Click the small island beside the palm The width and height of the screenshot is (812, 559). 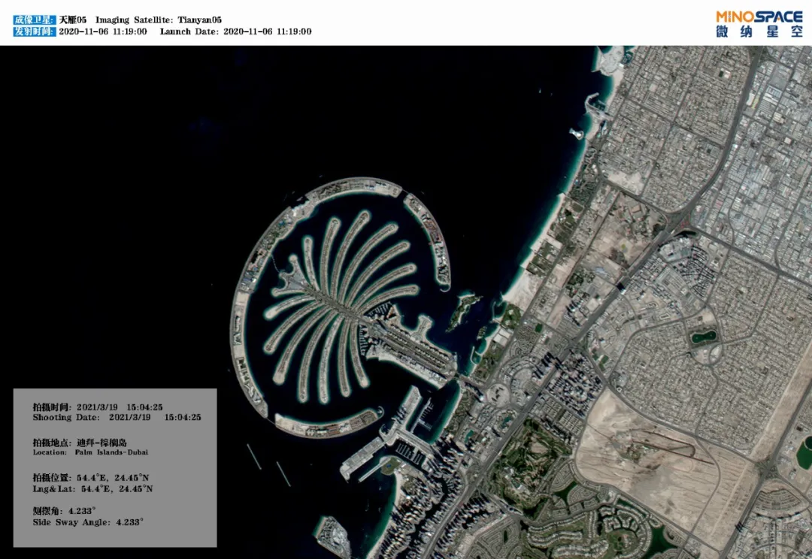462,310
